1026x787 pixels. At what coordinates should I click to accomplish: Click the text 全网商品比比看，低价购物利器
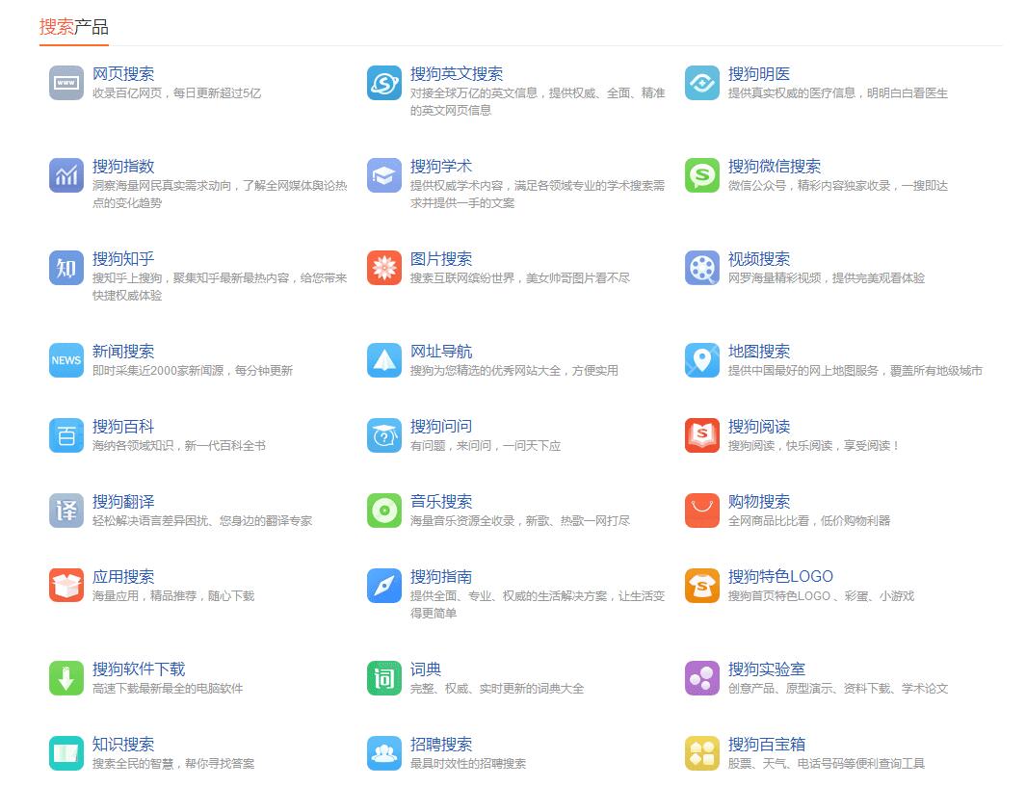809,521
